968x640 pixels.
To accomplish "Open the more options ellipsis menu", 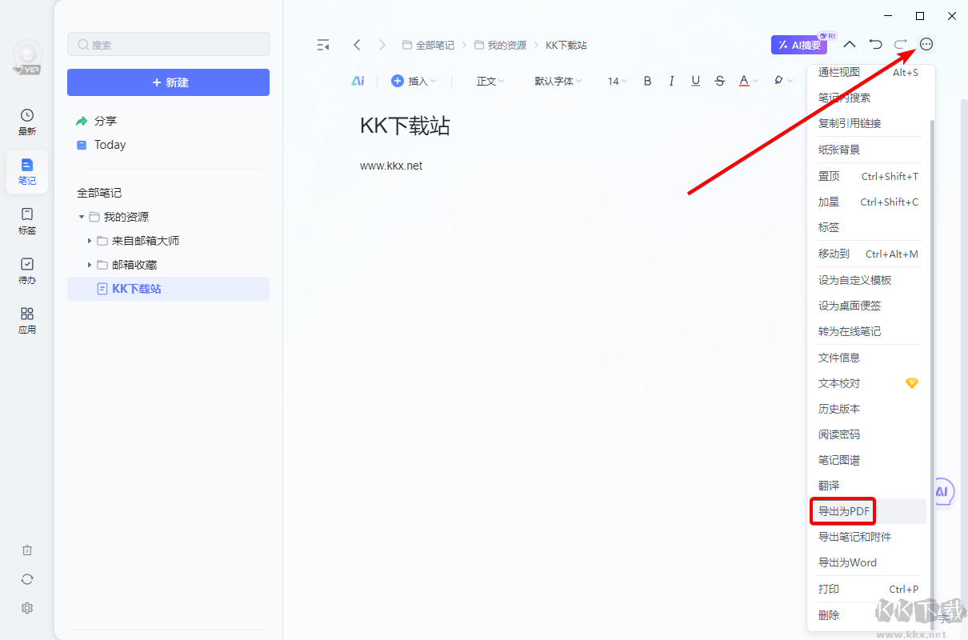I will (x=926, y=45).
